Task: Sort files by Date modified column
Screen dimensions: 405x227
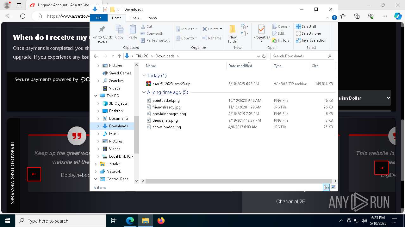Action: pos(249,66)
